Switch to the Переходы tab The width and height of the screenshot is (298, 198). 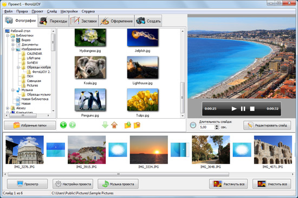[x=54, y=21]
